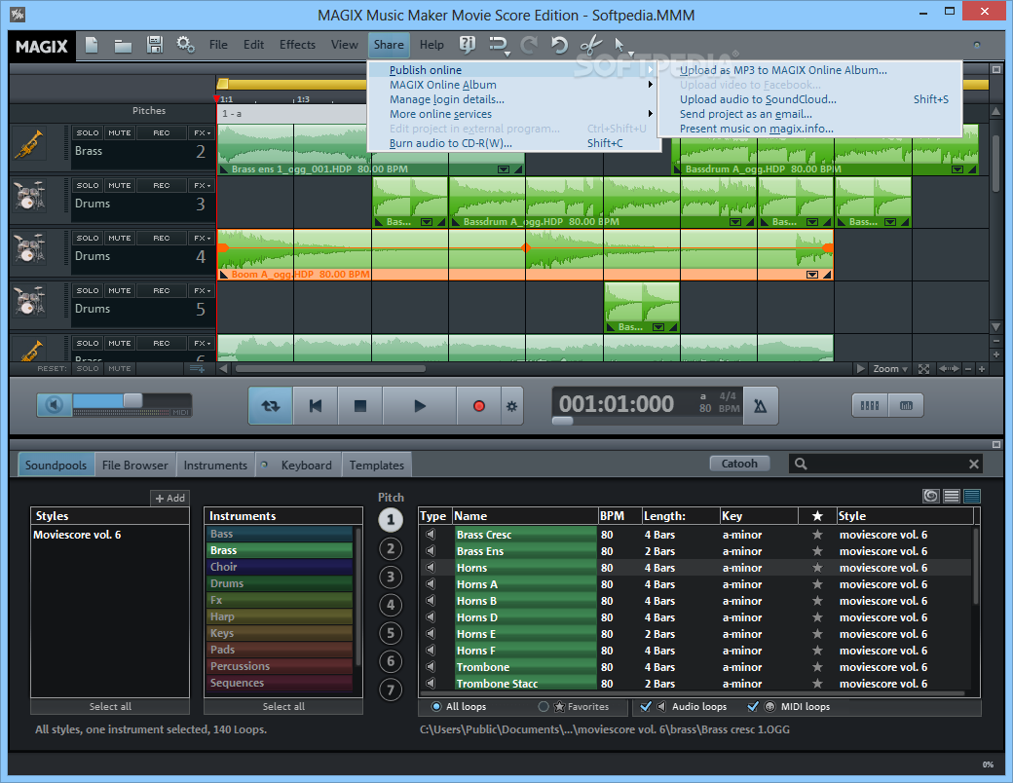Adjust the master volume slider
Image resolution: width=1013 pixels, height=783 pixels.
coord(132,400)
